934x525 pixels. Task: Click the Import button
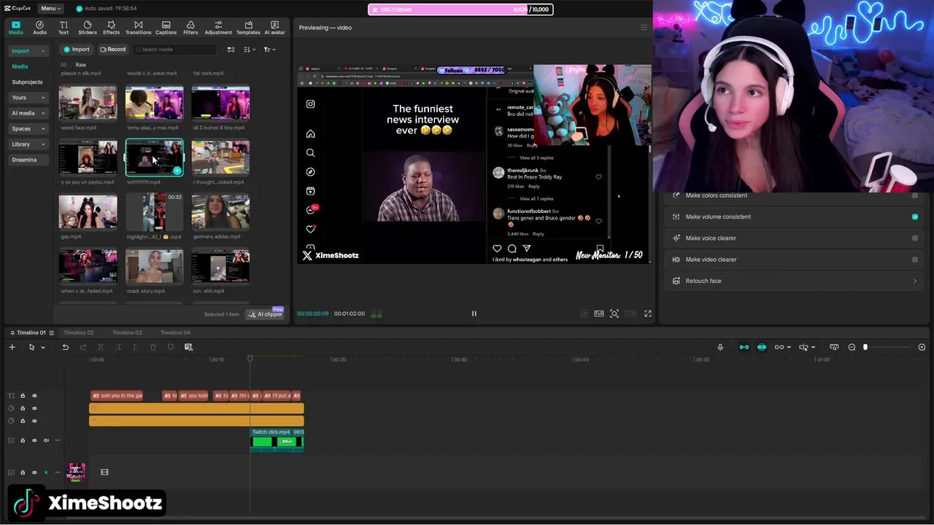pos(76,50)
